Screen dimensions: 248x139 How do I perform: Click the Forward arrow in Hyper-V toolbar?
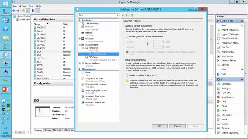[x=18, y=10]
